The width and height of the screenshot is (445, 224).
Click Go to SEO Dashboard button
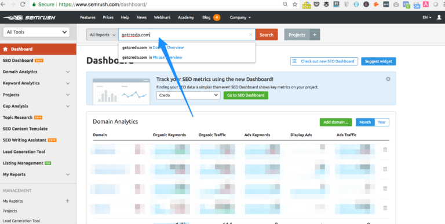click(x=246, y=95)
